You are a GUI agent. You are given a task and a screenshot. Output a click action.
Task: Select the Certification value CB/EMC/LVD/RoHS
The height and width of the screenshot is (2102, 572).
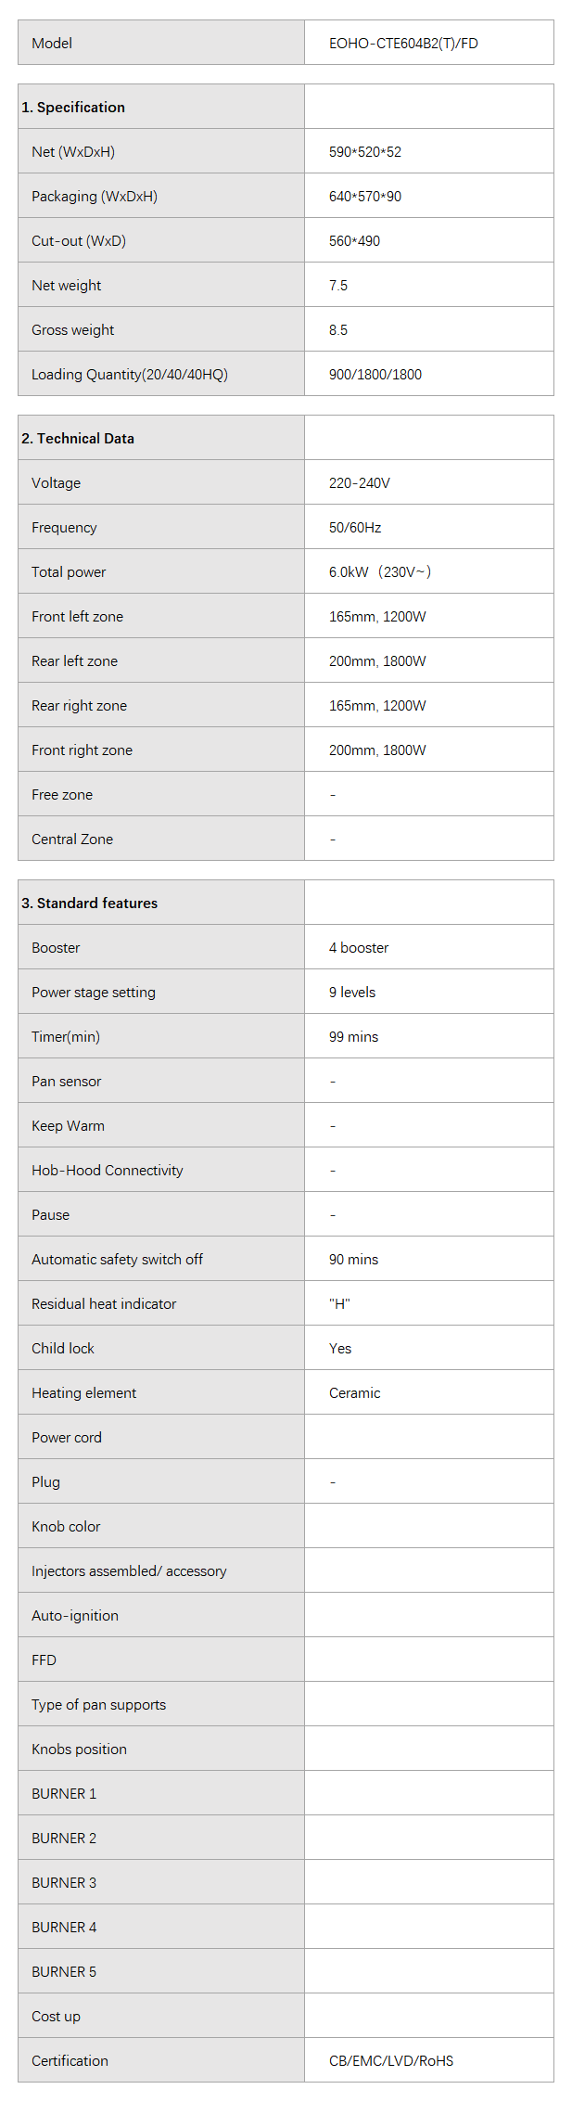[391, 2061]
